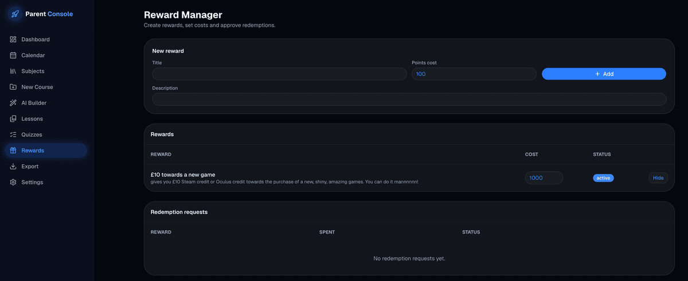The image size is (688, 281).
Task: Hide the £10 towards a new game reward
Action: 658,178
